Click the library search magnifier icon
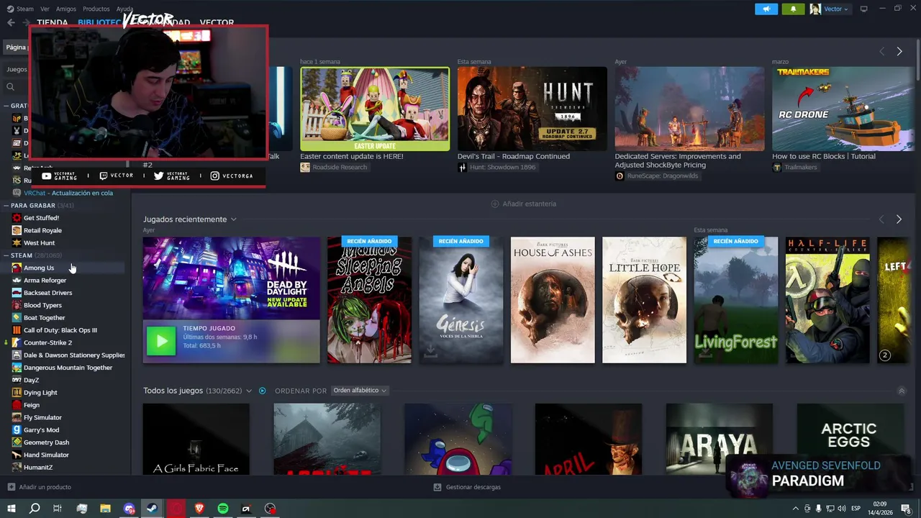Screen dimensions: 921x518 coord(11,87)
